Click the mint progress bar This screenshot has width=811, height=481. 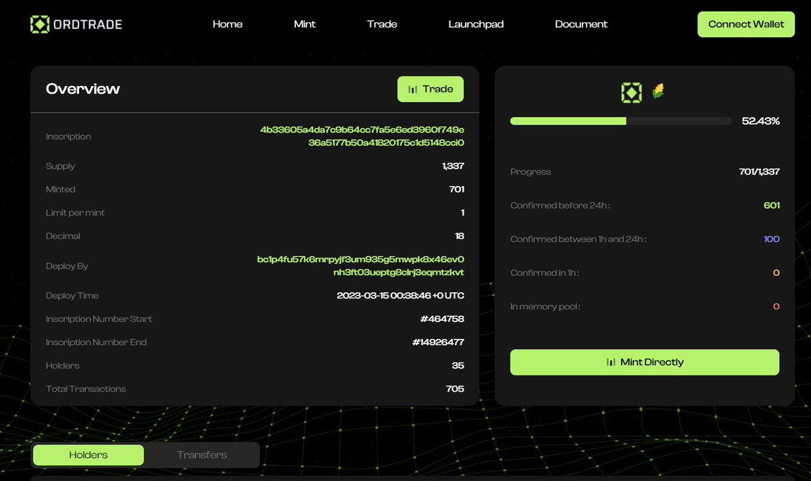tap(620, 121)
